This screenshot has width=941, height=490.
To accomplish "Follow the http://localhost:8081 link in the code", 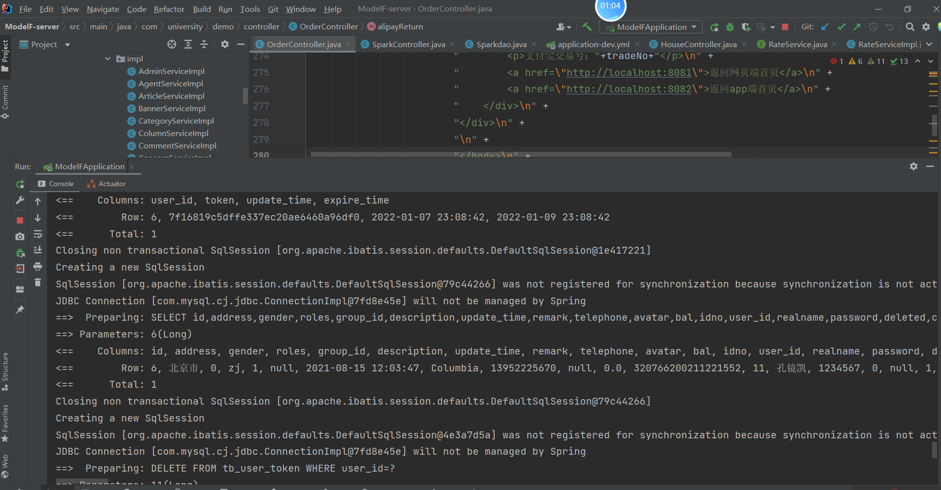I will (x=629, y=72).
